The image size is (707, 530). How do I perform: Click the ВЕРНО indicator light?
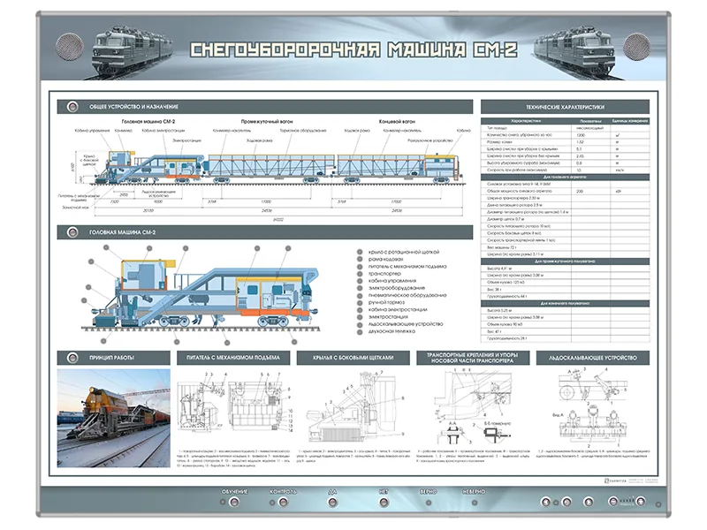(429, 503)
